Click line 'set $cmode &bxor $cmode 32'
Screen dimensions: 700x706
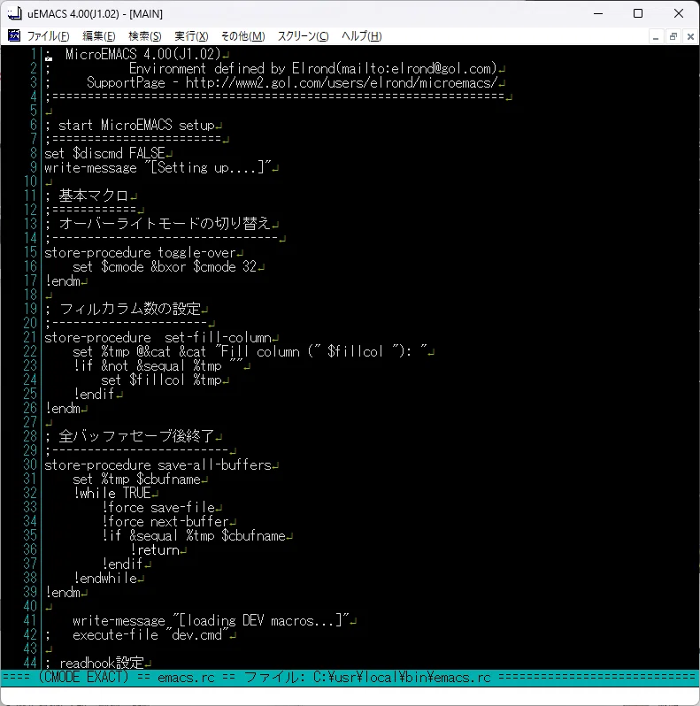[165, 266]
